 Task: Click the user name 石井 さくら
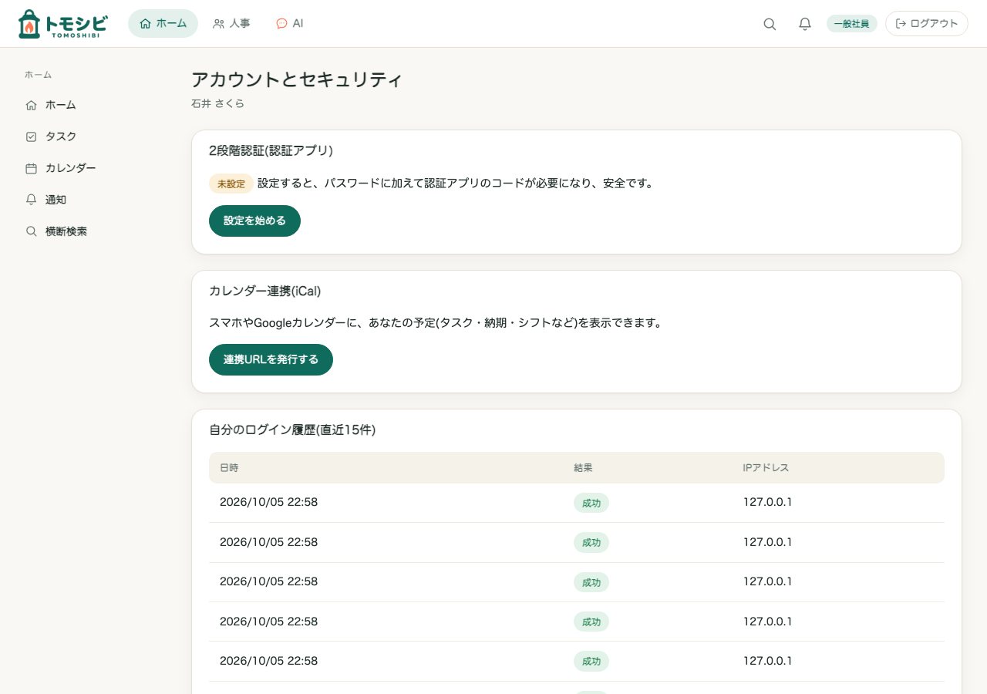(217, 103)
